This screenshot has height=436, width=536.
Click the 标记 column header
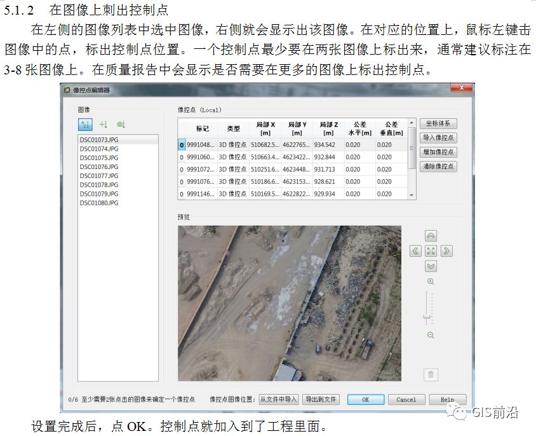202,128
